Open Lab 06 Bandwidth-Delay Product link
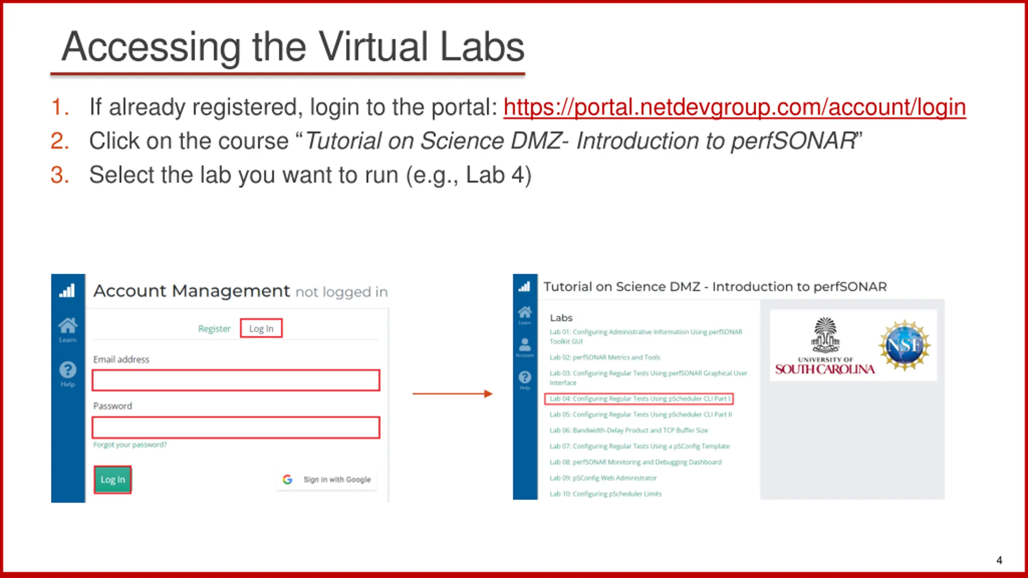 pos(628,430)
